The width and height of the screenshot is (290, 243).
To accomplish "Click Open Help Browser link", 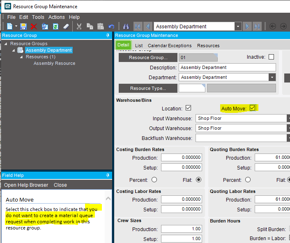I will pos(26,185).
